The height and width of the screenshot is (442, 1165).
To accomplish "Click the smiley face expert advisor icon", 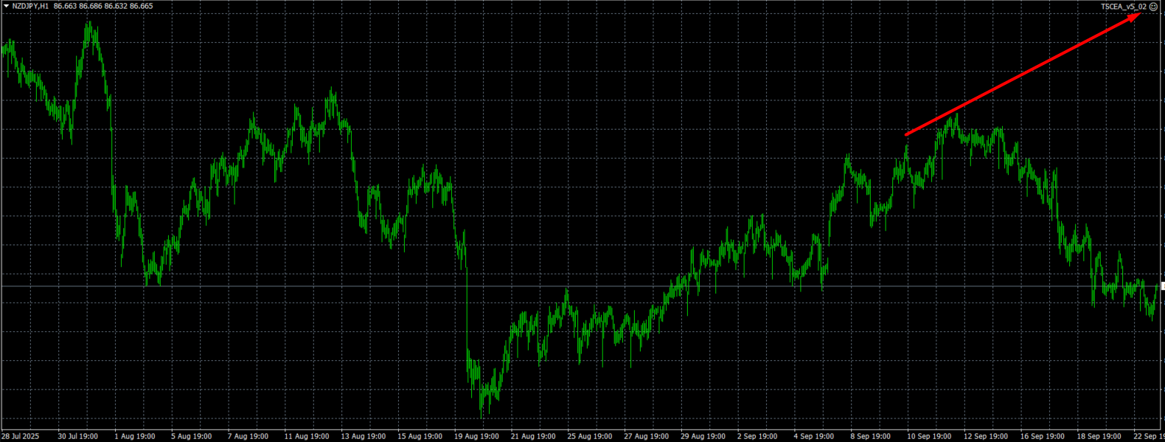I will [x=1154, y=7].
